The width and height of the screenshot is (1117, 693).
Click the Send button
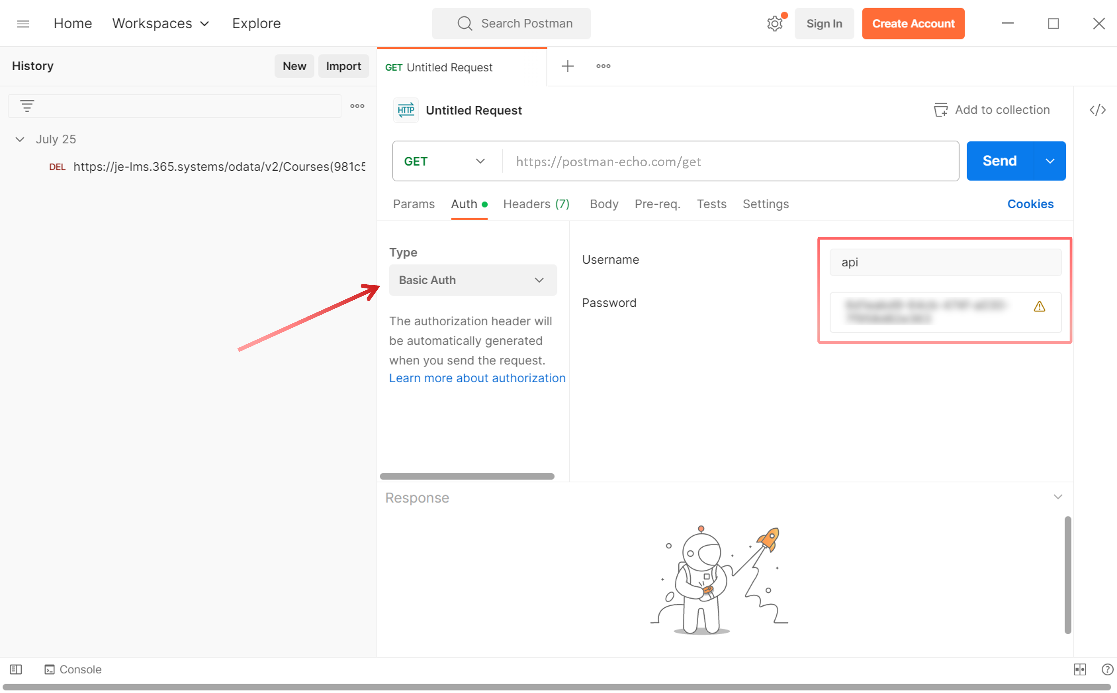[1000, 161]
